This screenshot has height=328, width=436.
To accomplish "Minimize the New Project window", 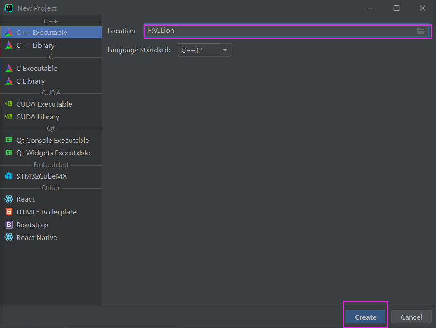I will click(x=370, y=8).
